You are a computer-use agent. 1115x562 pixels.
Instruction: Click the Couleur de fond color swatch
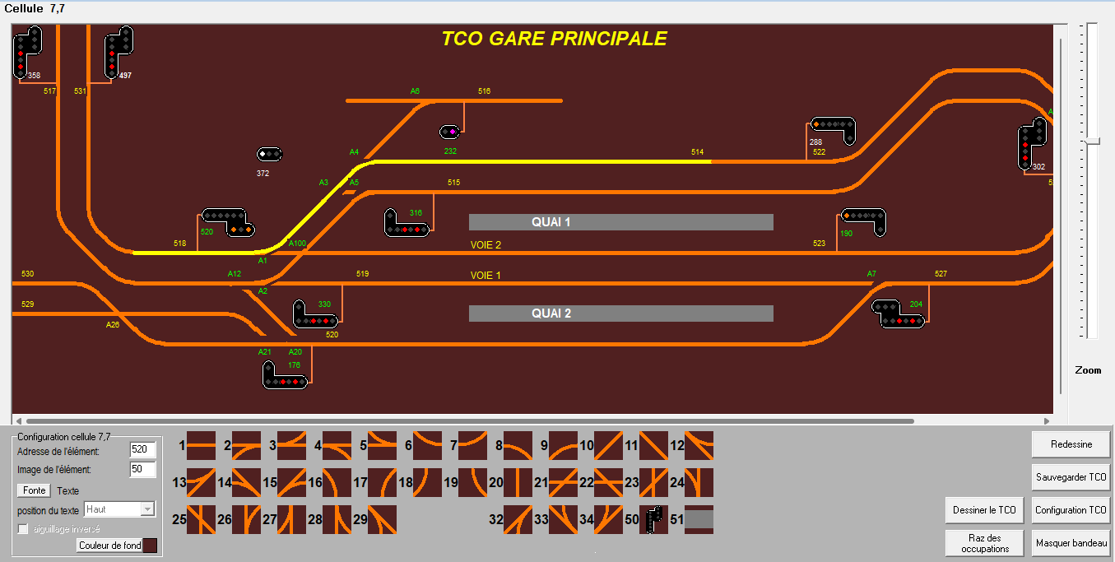[150, 546]
